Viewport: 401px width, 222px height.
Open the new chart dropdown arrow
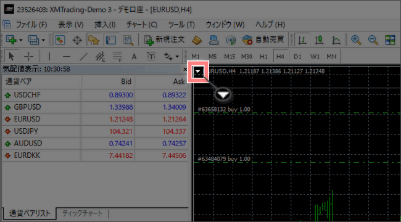click(x=21, y=40)
